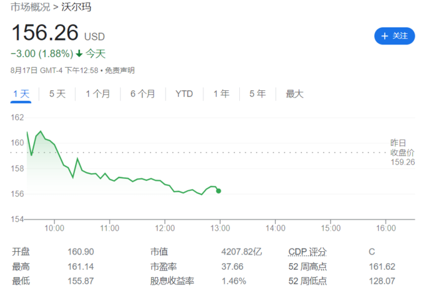This screenshot has width=424, height=297.
Task: Click the 免责声明 disclaimer link
Action: click(x=120, y=70)
